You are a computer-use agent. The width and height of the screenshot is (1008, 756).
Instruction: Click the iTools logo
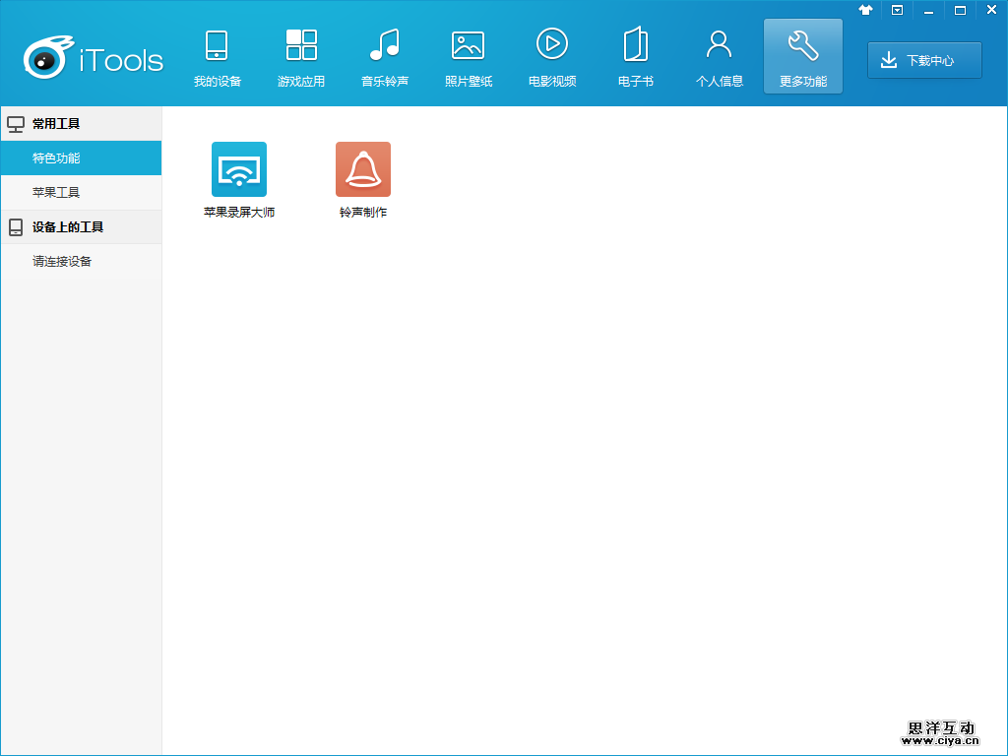[x=94, y=60]
